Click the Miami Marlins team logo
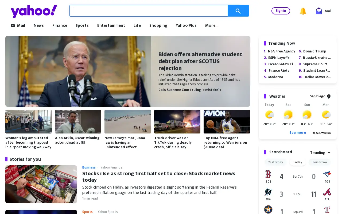 click(x=268, y=192)
